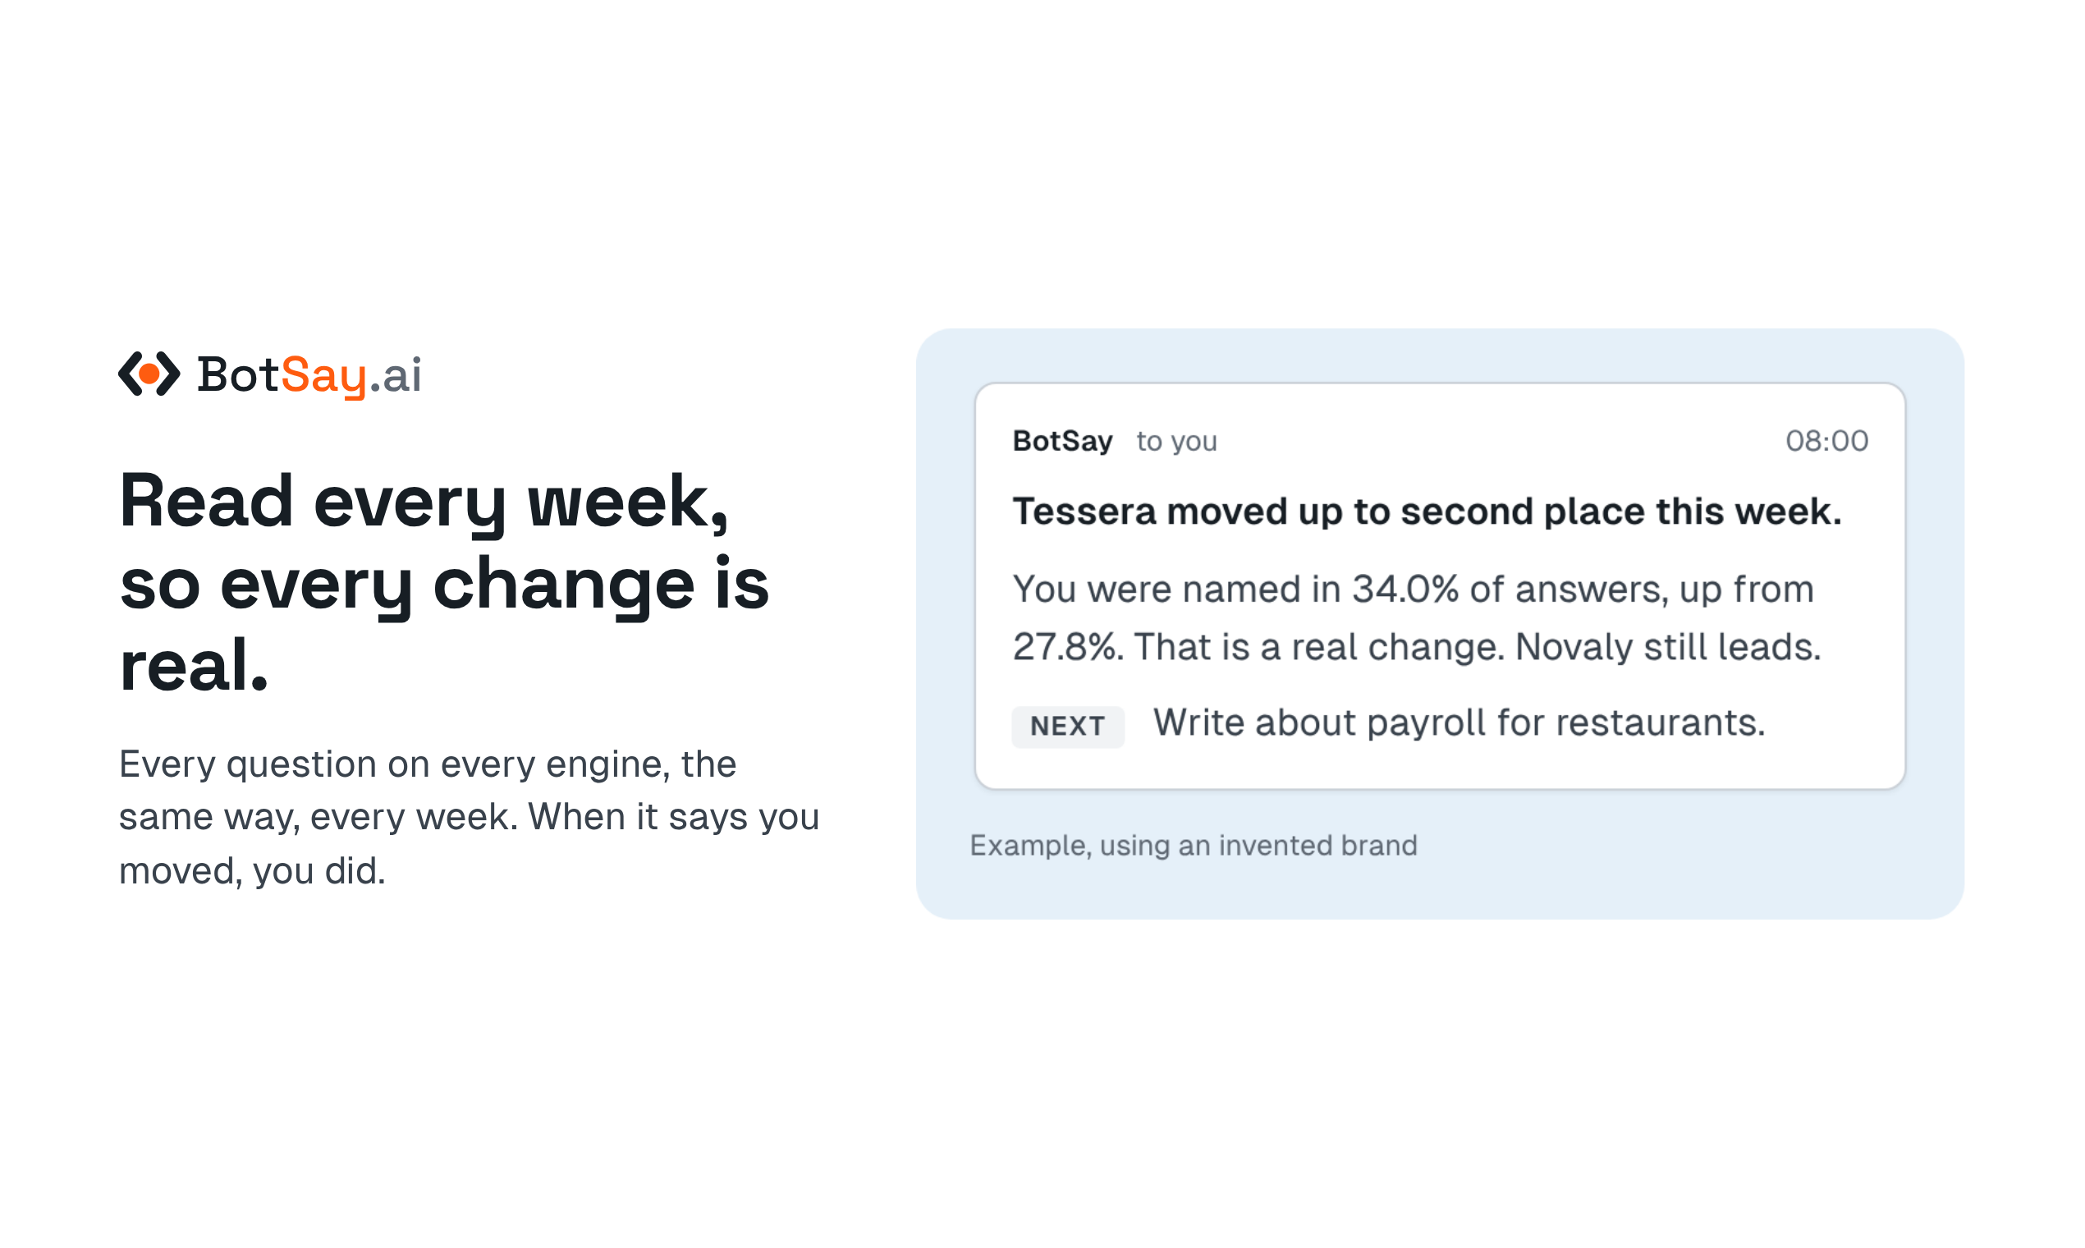Click the 08:00 timestamp

tap(1827, 441)
